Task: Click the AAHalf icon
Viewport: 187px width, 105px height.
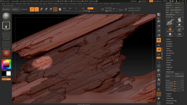Action: (159, 36)
